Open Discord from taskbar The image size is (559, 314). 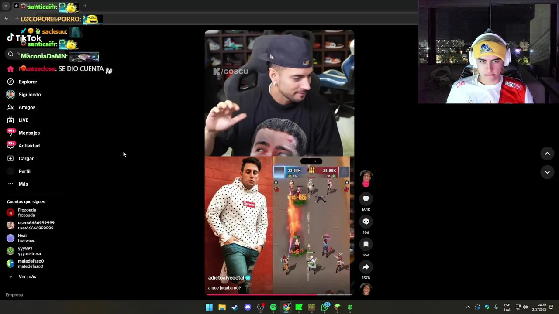pyautogui.click(x=248, y=307)
